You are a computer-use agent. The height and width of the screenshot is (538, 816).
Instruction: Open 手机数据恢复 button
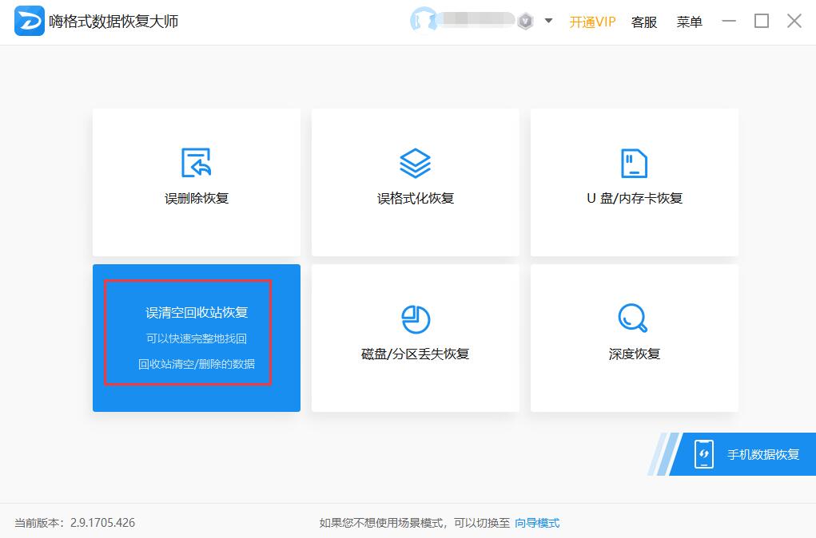coord(742,454)
